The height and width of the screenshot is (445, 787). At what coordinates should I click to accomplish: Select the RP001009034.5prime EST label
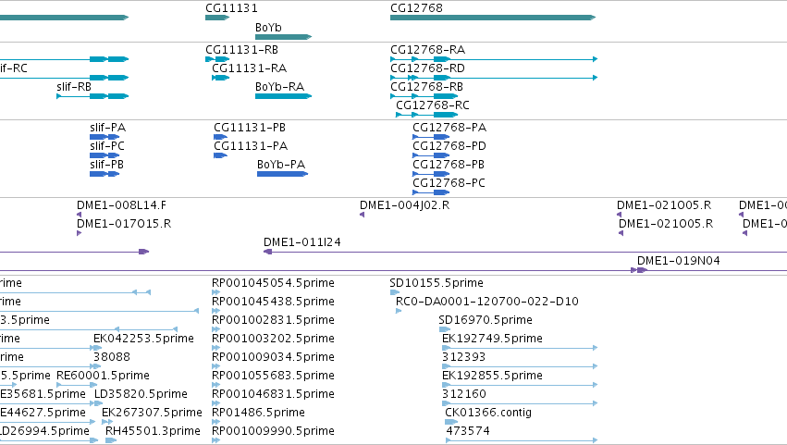[273, 358]
